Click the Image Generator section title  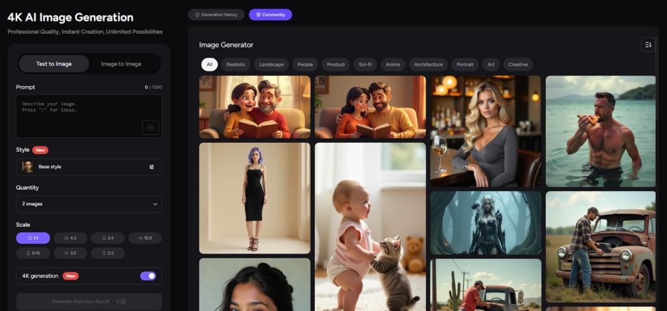pos(226,45)
